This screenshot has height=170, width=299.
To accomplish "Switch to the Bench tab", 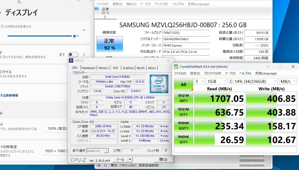I will (x=141, y=68).
